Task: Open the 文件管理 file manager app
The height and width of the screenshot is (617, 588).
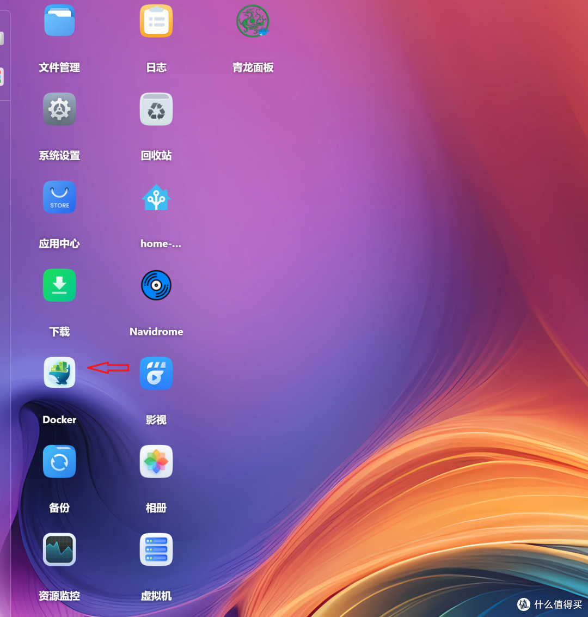Action: click(59, 21)
